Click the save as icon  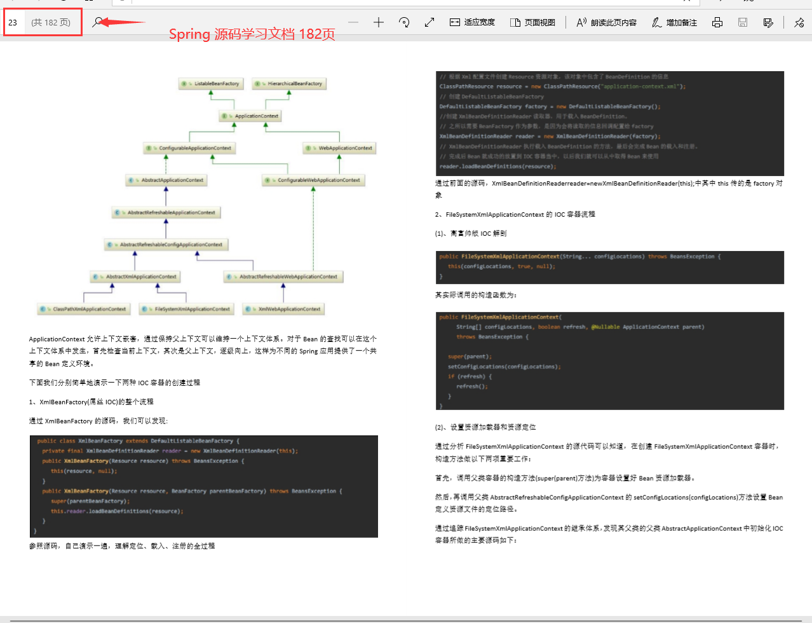pyautogui.click(x=768, y=22)
